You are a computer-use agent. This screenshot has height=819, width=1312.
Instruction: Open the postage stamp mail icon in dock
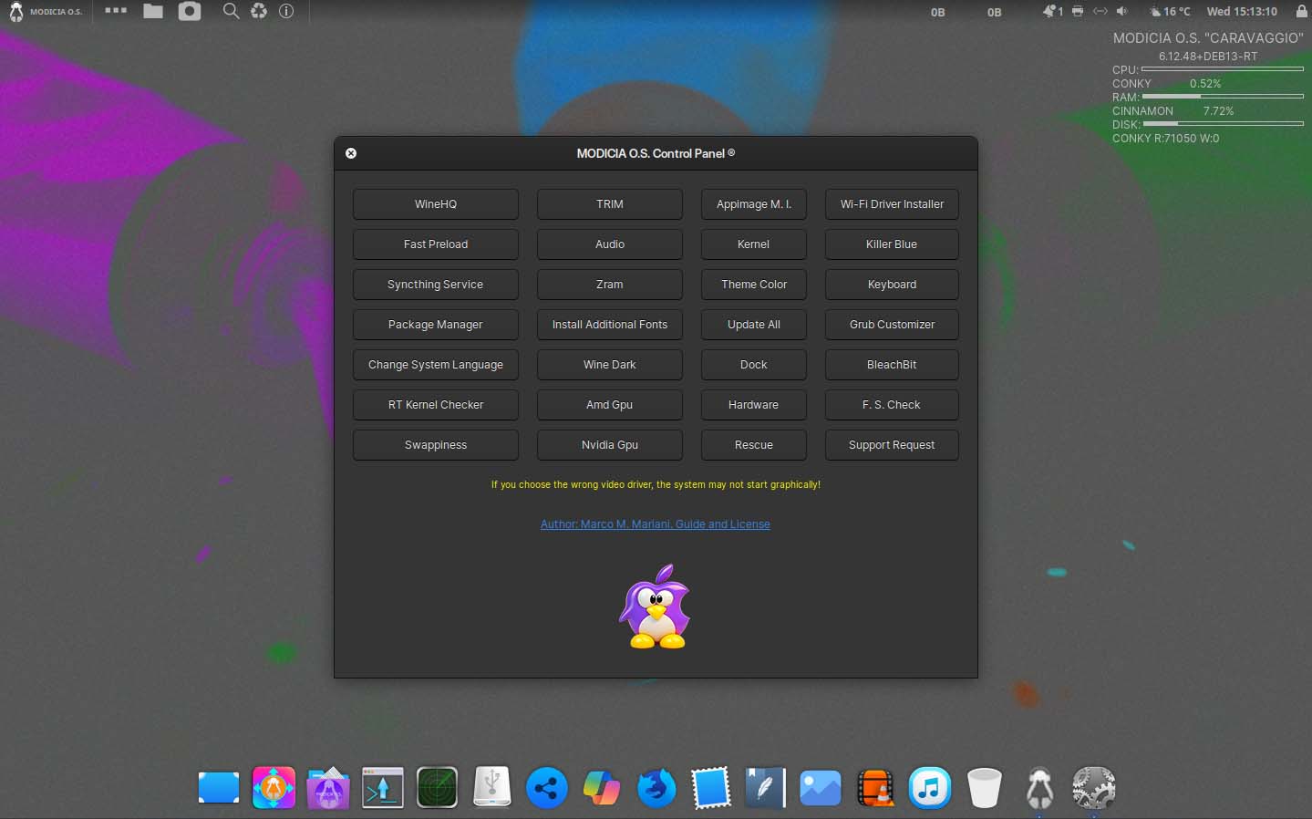pyautogui.click(x=711, y=787)
